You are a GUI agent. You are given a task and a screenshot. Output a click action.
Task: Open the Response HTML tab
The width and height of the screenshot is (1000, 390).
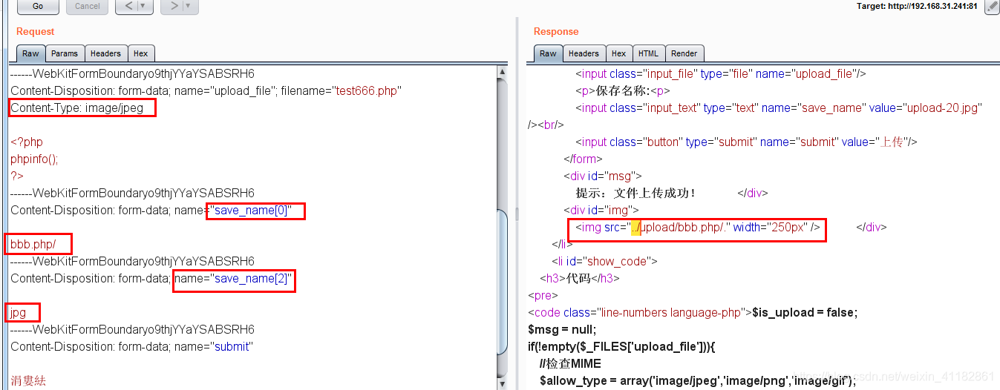tap(648, 53)
